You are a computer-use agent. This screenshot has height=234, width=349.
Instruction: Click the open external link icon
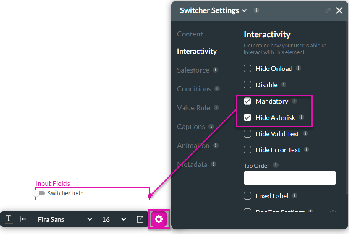point(140,219)
